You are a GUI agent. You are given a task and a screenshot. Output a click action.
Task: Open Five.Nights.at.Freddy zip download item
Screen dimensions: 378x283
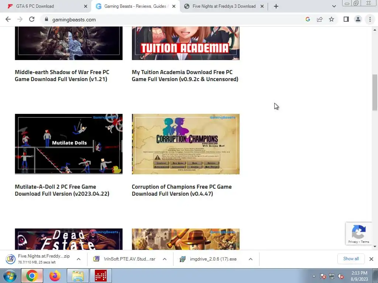[x=38, y=259]
